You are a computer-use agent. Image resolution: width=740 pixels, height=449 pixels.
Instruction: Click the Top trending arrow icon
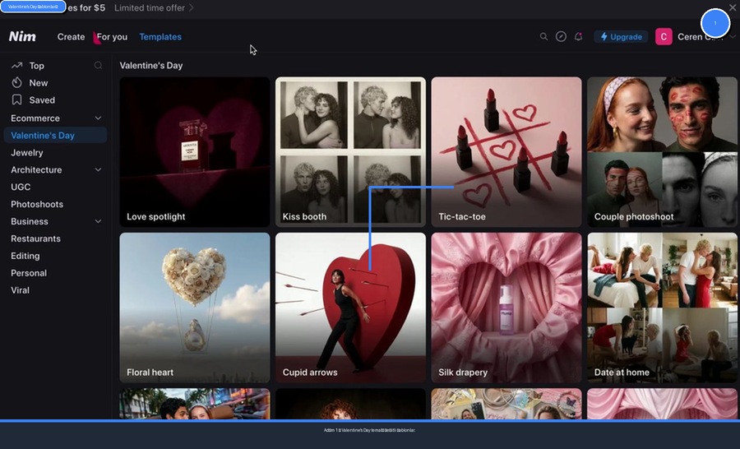[x=17, y=65]
